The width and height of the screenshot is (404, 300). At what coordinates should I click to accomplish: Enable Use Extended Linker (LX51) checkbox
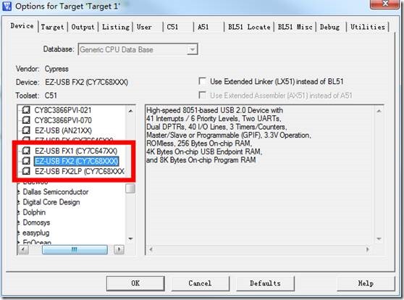pos(202,81)
